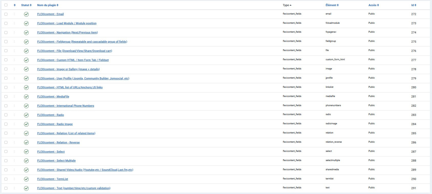Sort by Accès column header
This screenshot has width=432, height=194.
pos(374,5)
